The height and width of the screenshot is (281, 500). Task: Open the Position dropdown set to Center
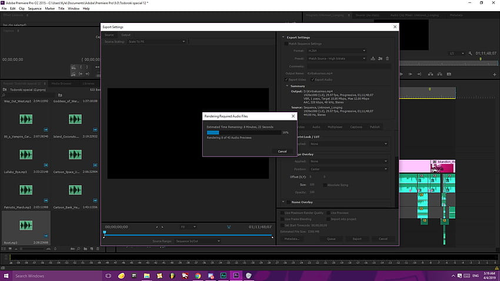[x=349, y=169]
